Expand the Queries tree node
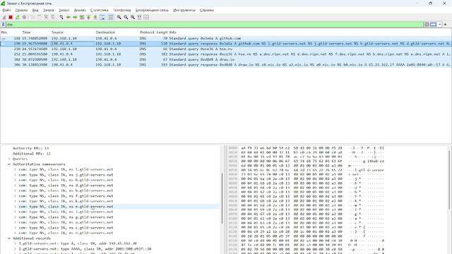 [x=9, y=159]
